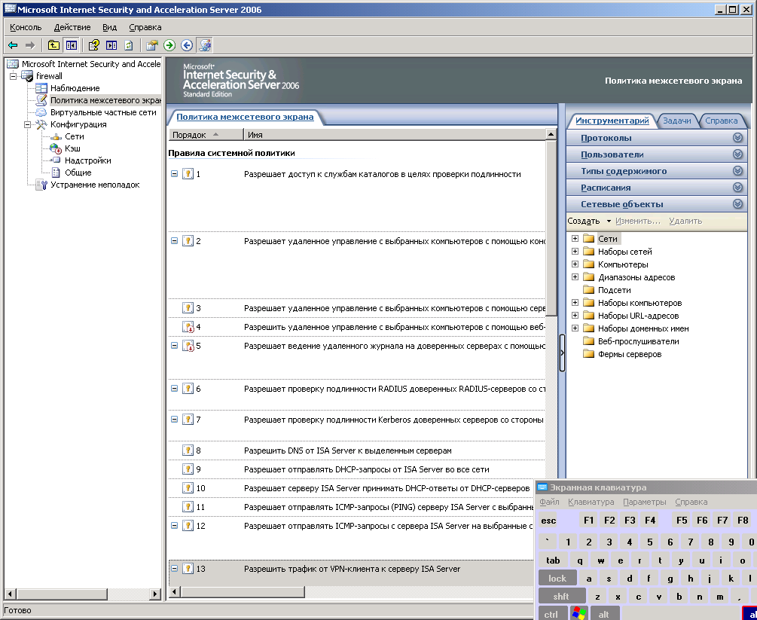Click the Refresh icon in the toolbar
757x620 pixels.
point(129,45)
